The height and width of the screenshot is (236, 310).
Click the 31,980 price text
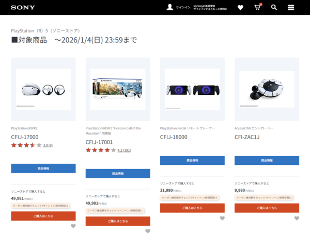[166, 190]
